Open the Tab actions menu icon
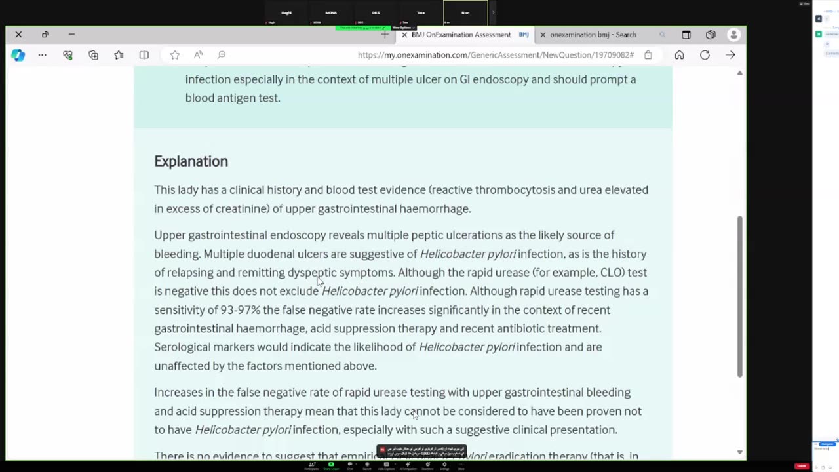This screenshot has width=839, height=472. coord(686,35)
